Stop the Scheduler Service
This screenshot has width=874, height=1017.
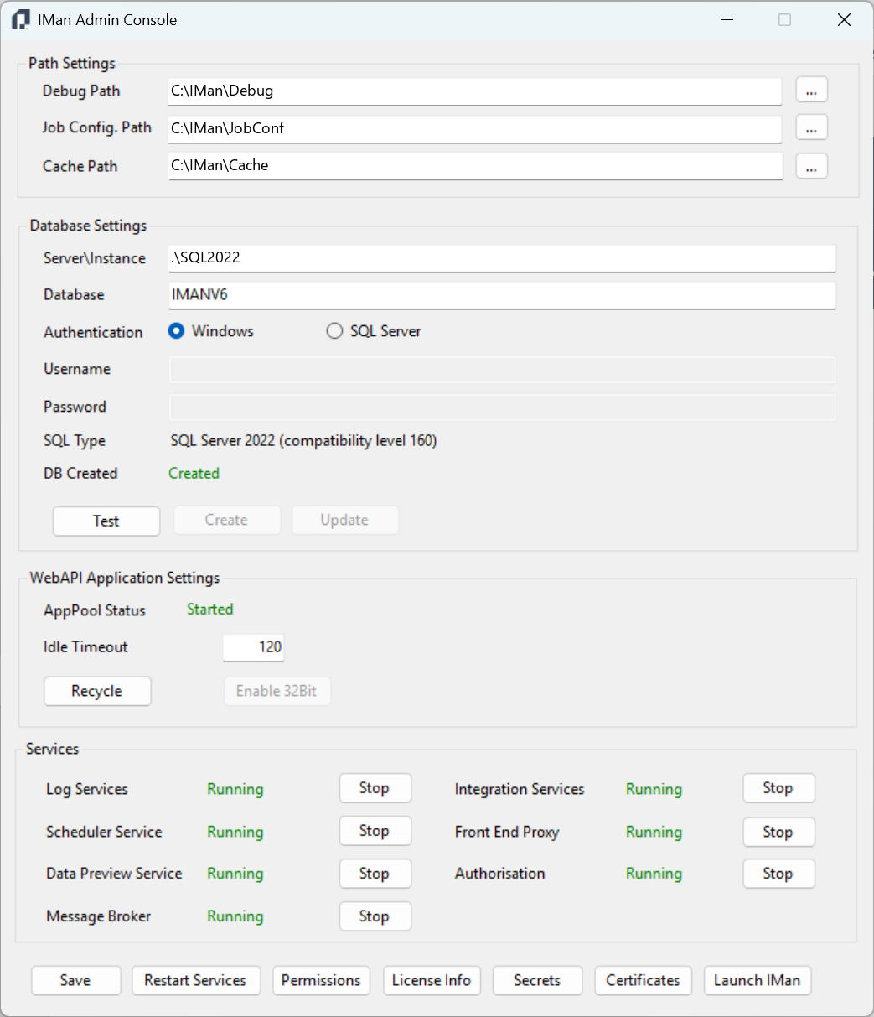[375, 831]
